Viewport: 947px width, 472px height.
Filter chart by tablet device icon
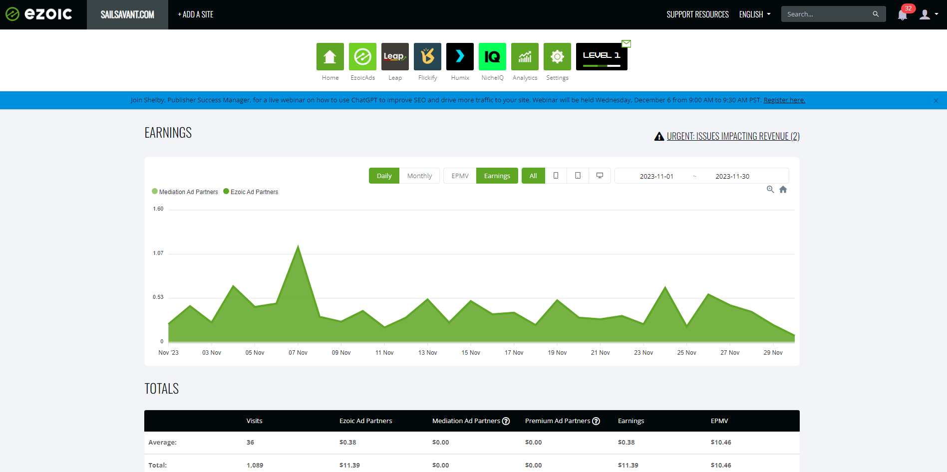(x=578, y=176)
